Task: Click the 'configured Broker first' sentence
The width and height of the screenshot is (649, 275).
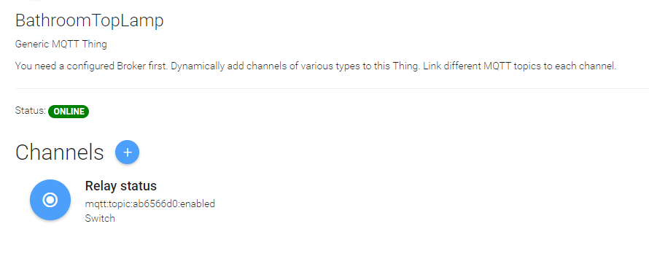Action: click(91, 66)
